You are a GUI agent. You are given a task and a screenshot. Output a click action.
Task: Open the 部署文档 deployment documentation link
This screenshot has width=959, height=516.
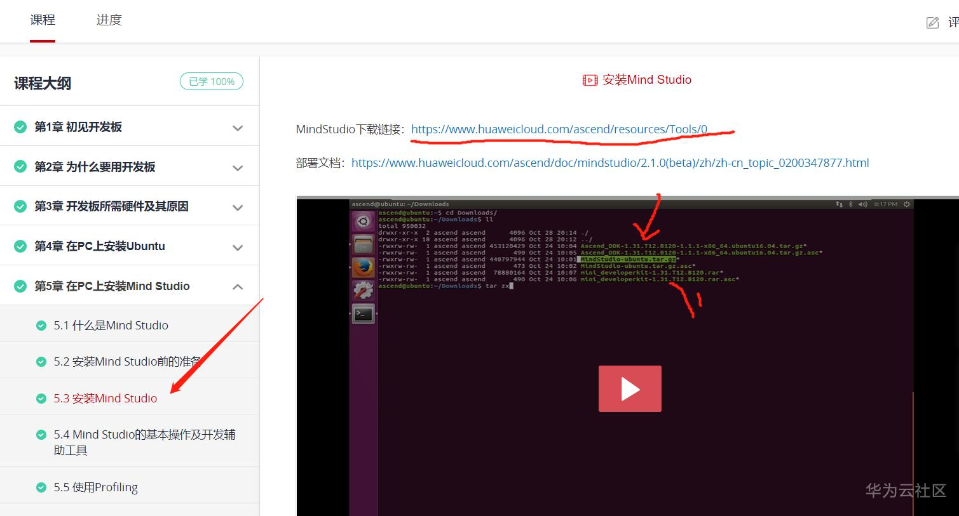[610, 163]
